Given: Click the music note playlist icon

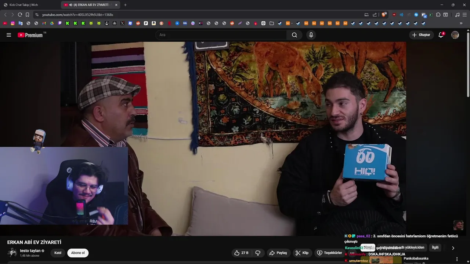Looking at the screenshot, I should 457,15.
